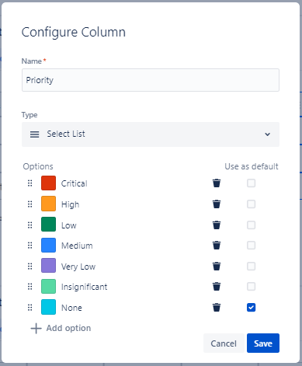Viewport: 302px width, 366px height.
Task: Remove the Low option via trash icon
Action: pos(217,225)
